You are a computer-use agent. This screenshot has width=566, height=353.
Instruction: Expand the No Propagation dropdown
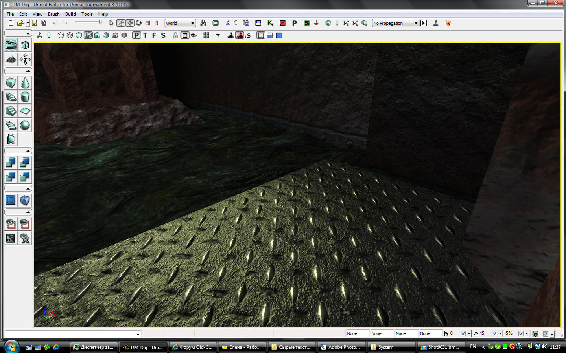(x=395, y=23)
